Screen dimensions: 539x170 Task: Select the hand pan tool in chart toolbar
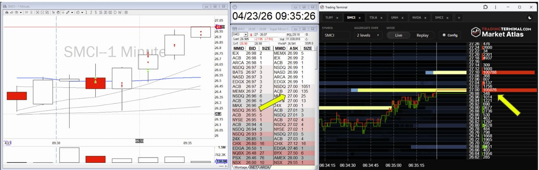pos(58,12)
